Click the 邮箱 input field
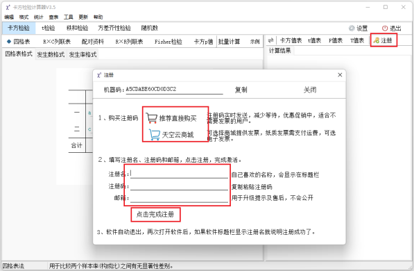 point(179,198)
